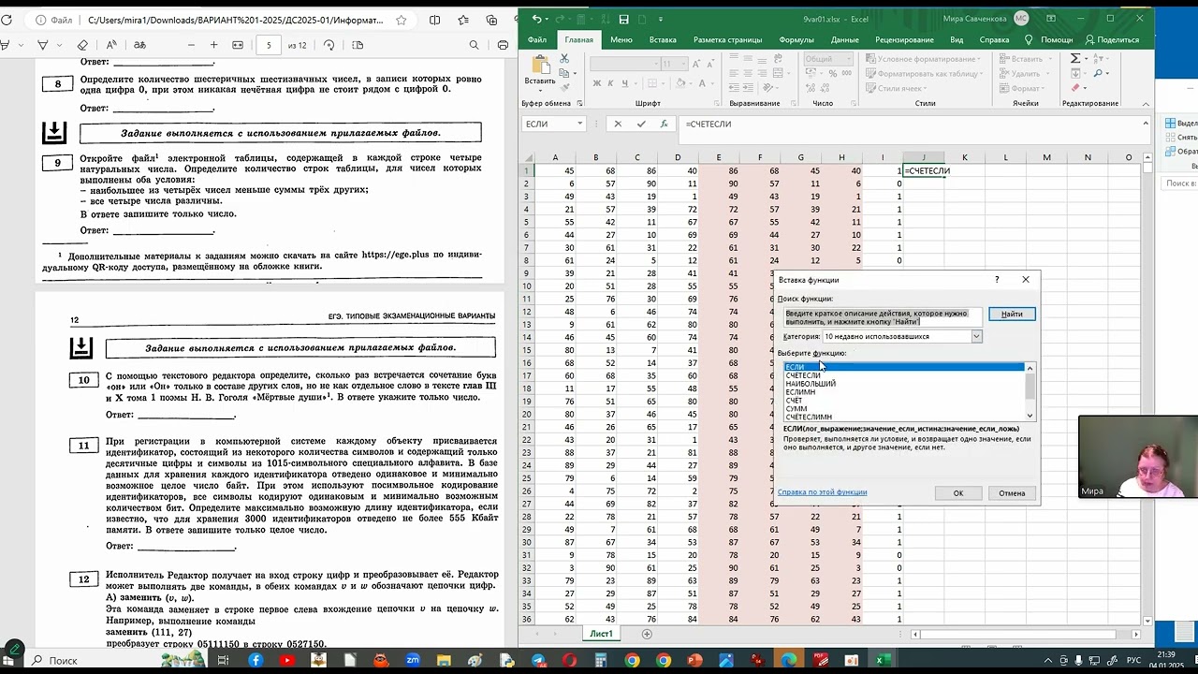Click the cut scissors icon in Excel

(564, 59)
